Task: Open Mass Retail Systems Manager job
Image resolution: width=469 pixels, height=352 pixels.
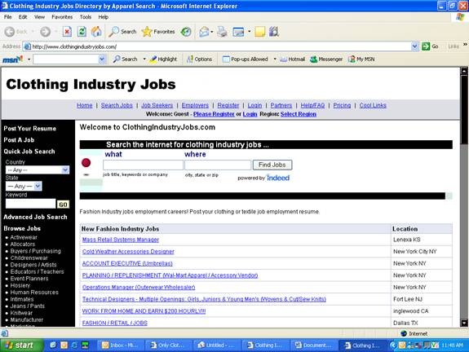Action: (121, 240)
